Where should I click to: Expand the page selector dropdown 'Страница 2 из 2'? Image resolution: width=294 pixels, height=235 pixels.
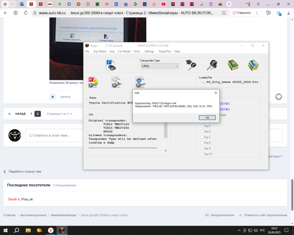point(60,114)
